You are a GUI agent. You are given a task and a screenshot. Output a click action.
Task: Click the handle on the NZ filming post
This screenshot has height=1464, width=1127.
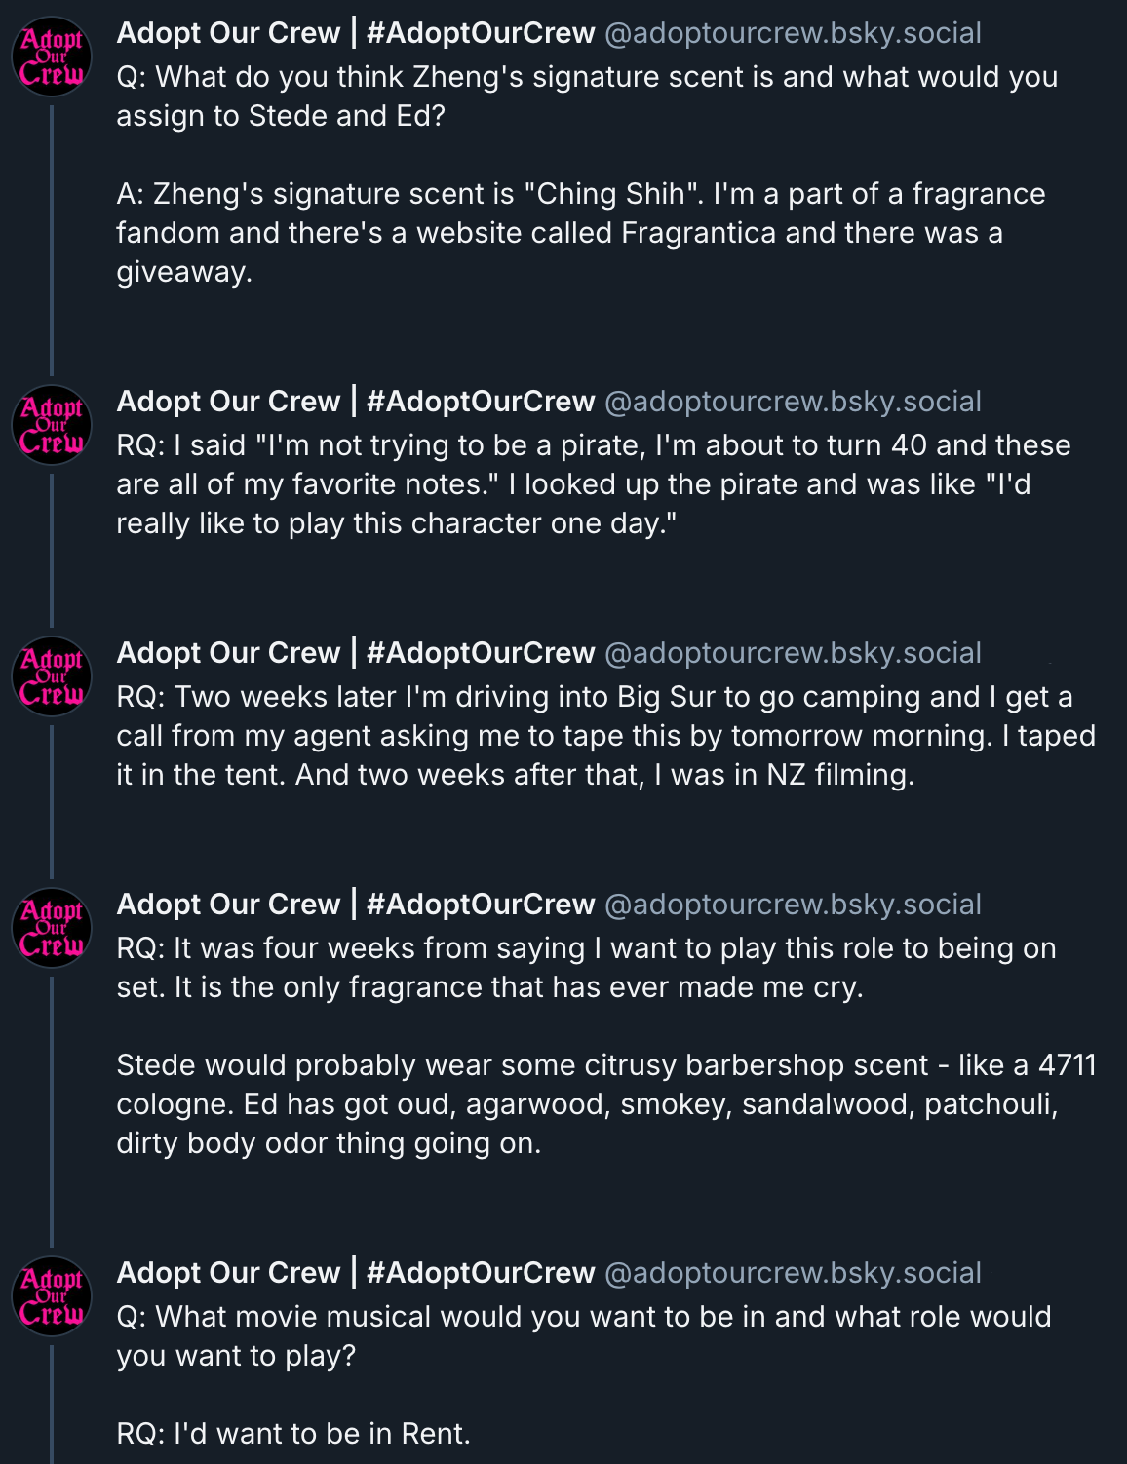(x=793, y=653)
